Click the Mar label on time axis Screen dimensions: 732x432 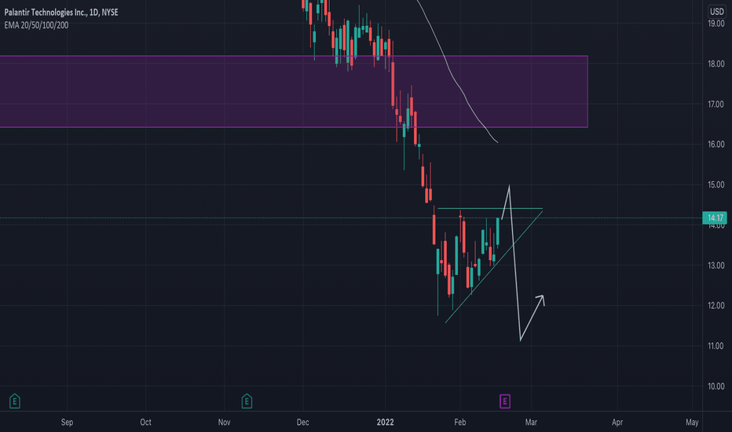tap(531, 423)
